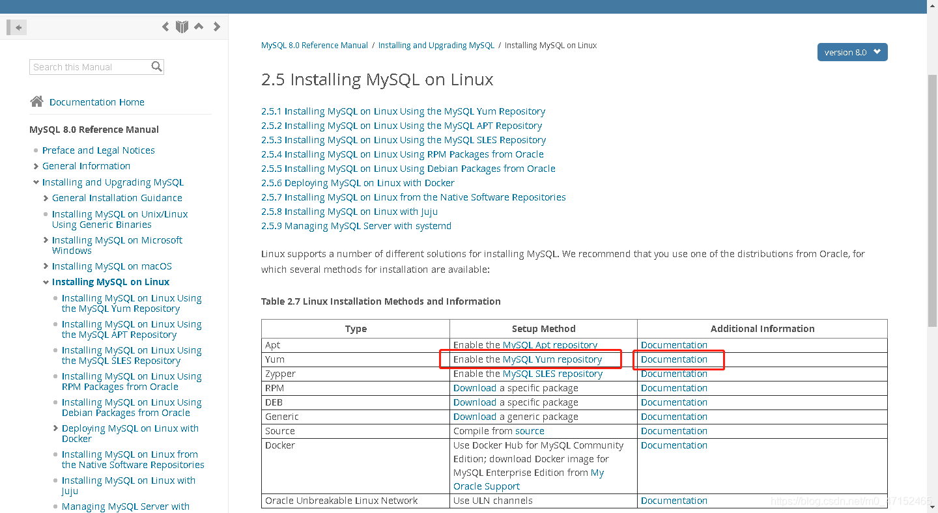Click MySQL SLES repository table link

(x=552, y=374)
